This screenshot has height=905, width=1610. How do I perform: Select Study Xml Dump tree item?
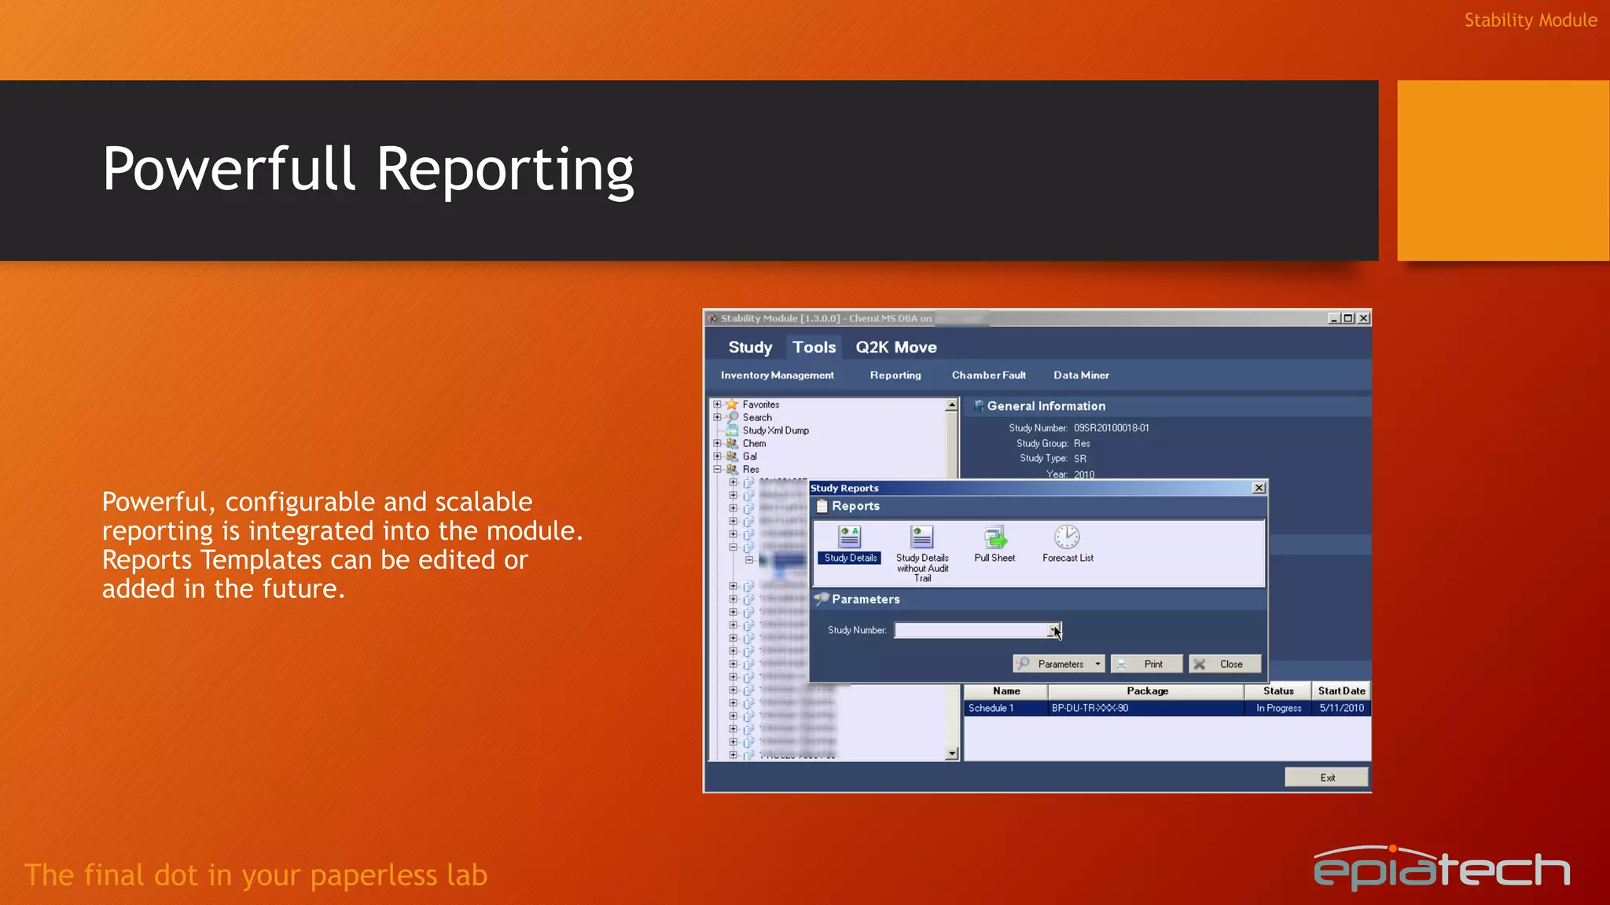(775, 431)
